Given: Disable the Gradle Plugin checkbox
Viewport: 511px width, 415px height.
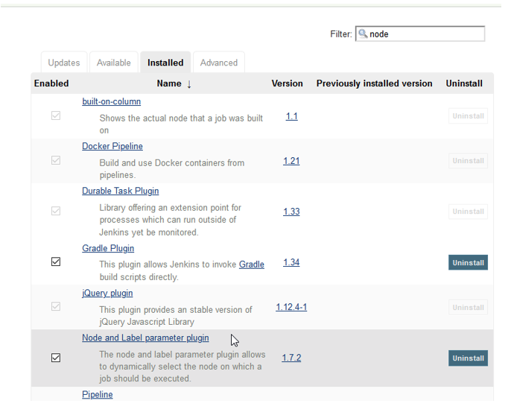Looking at the screenshot, I should [56, 262].
